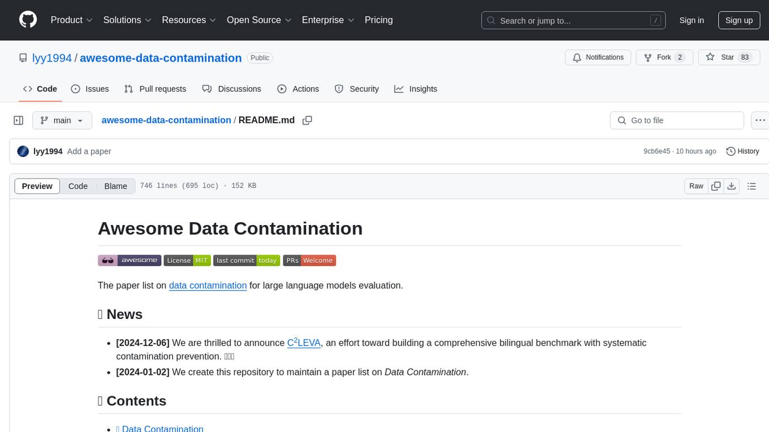Click the Public visibility label
This screenshot has height=432, width=769.
point(260,58)
